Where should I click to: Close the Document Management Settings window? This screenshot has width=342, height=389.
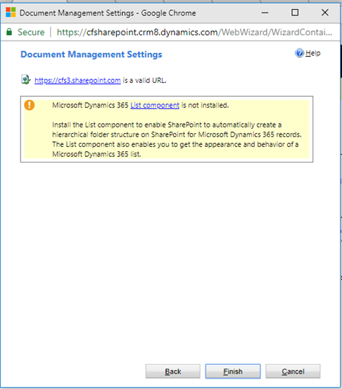325,13
